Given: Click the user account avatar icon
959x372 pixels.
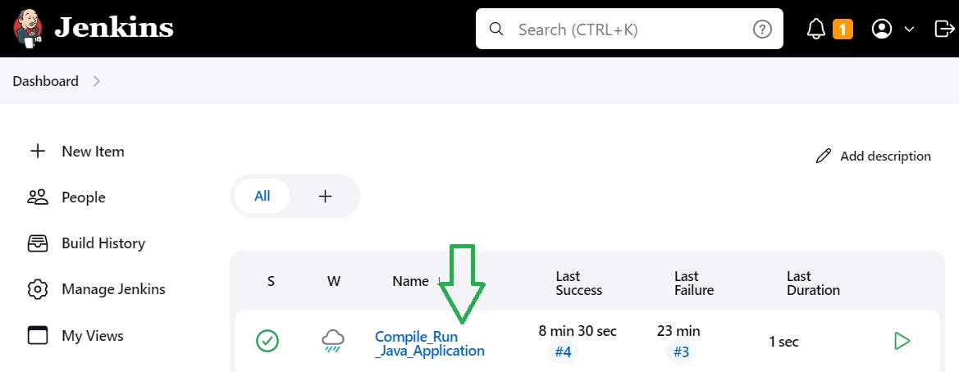Looking at the screenshot, I should 882,29.
